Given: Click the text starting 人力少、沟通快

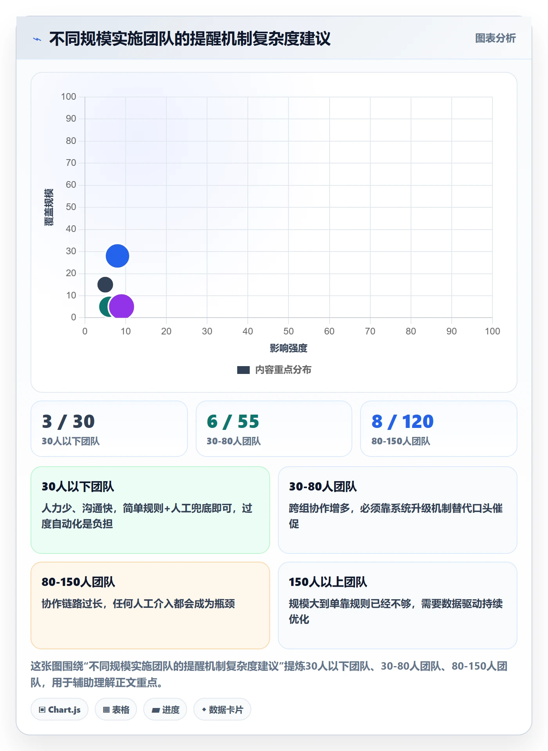Looking at the screenshot, I should point(147,516).
